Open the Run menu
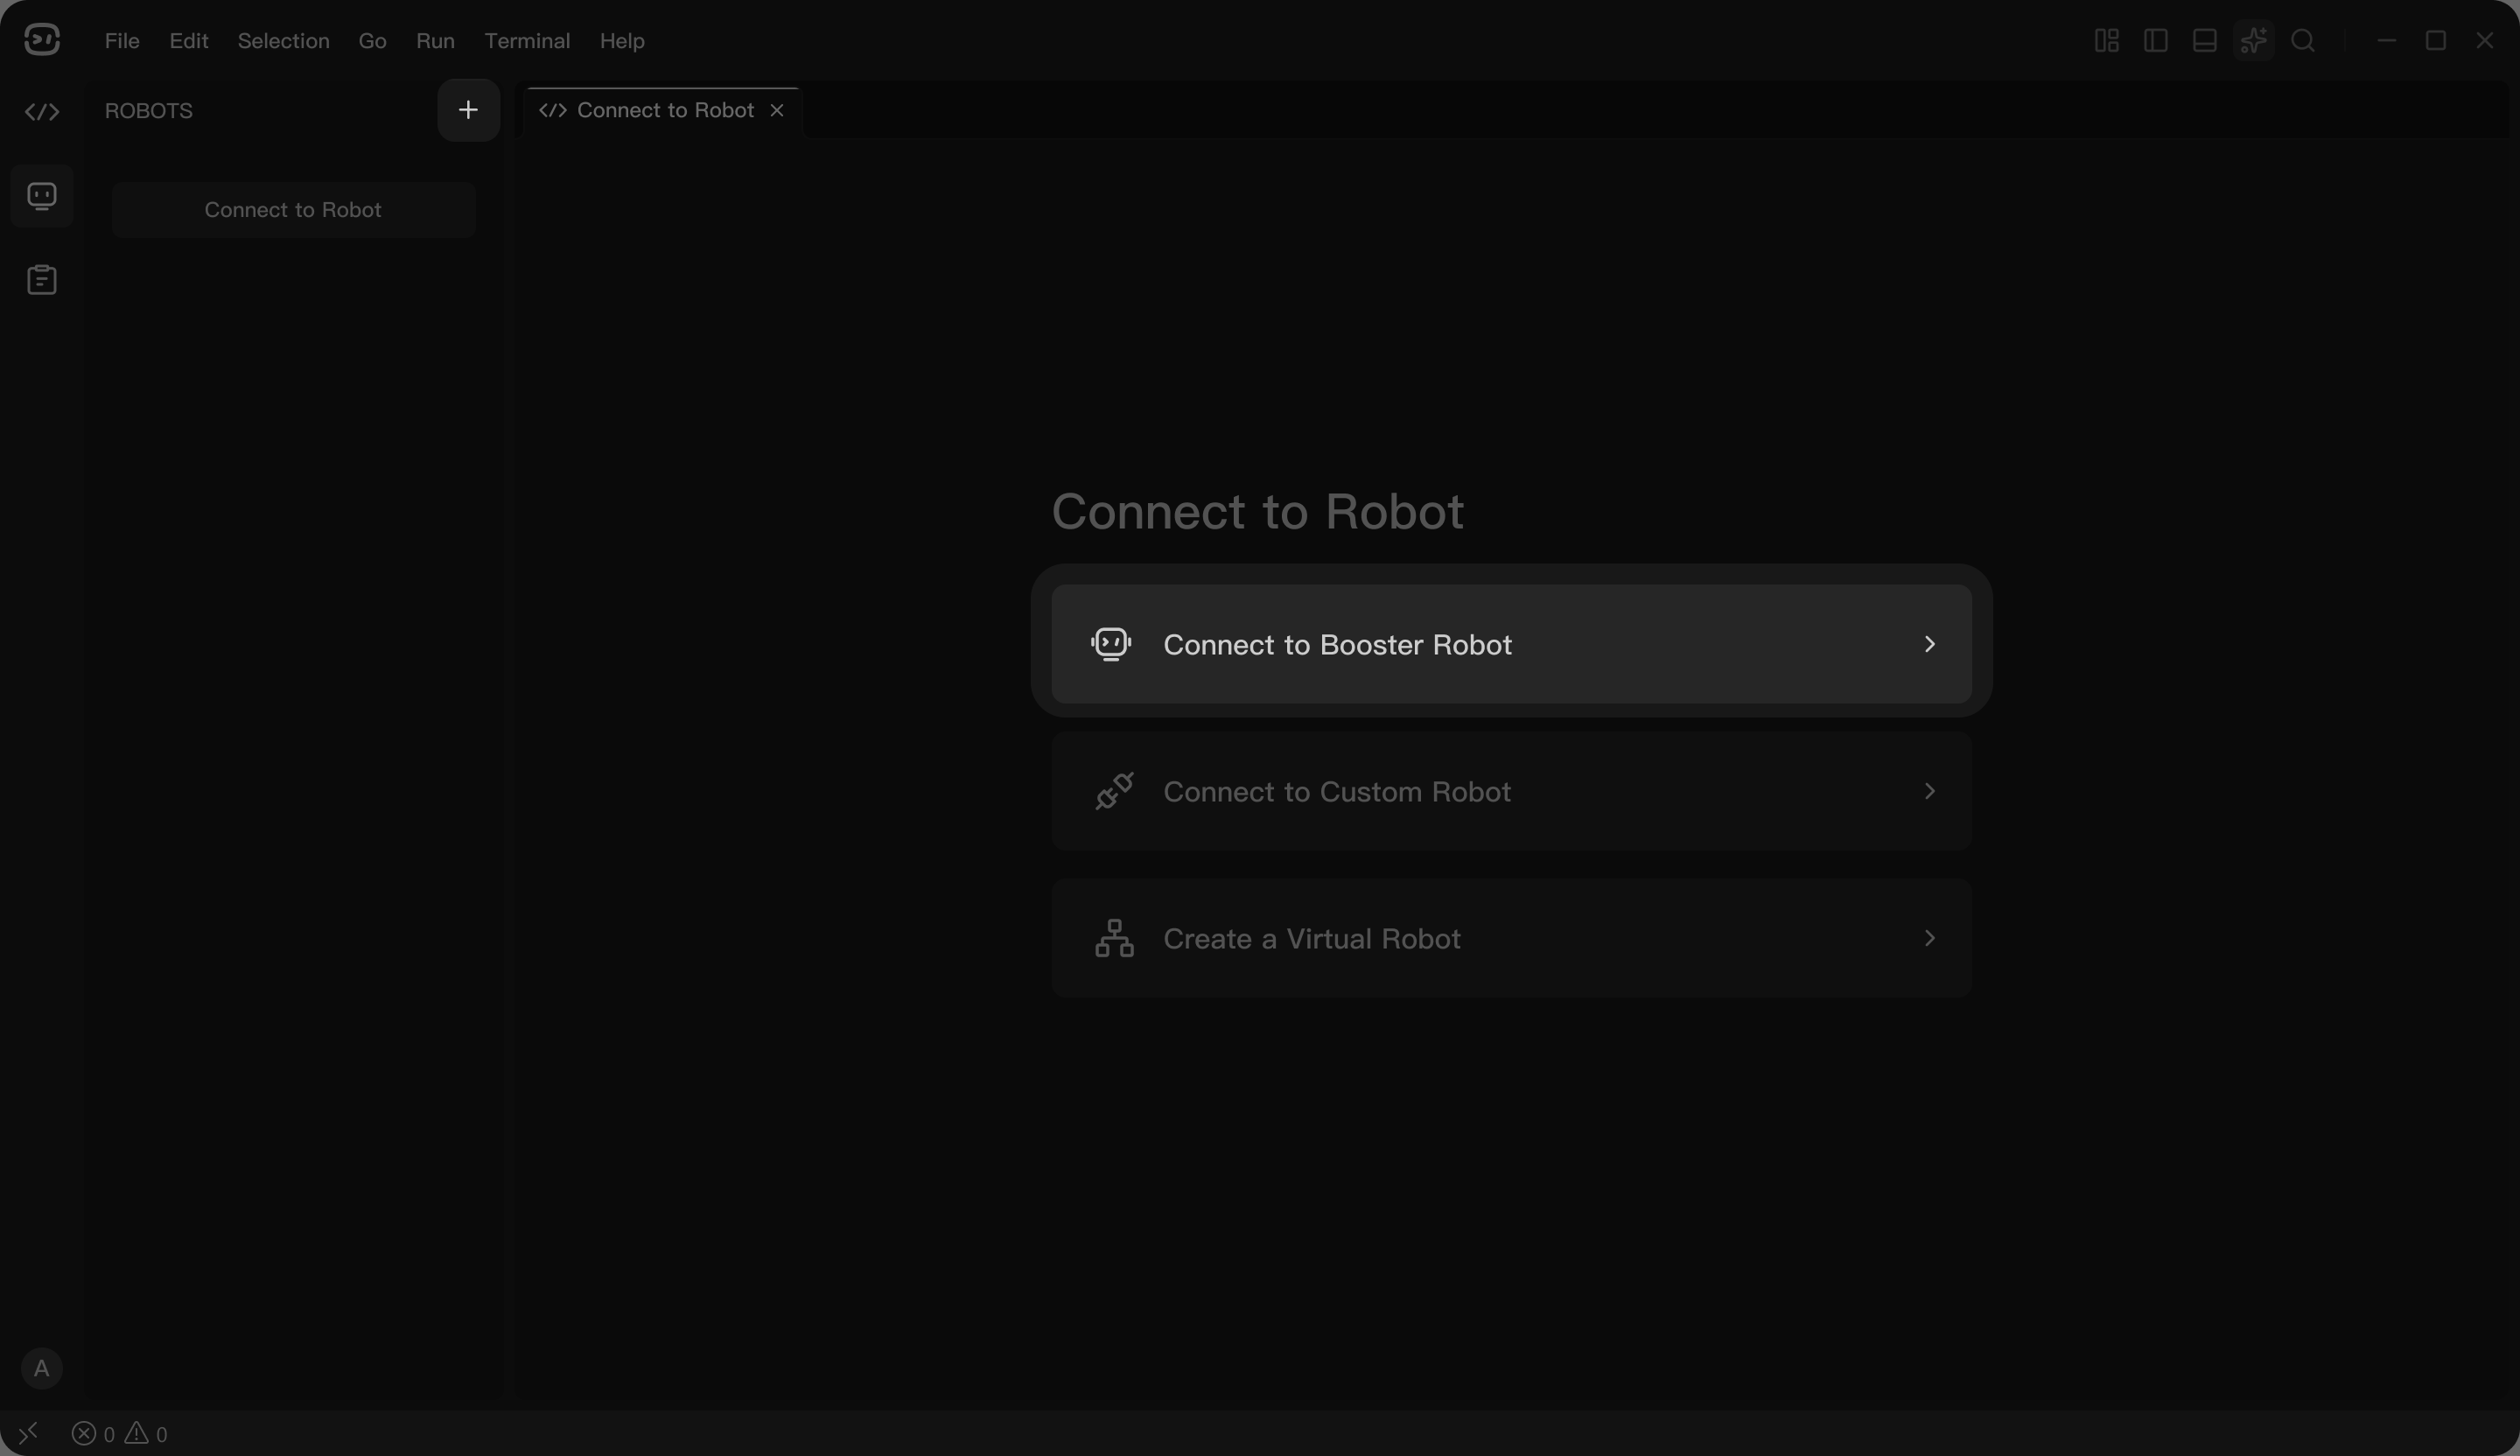This screenshot has width=2520, height=1456. 435,41
